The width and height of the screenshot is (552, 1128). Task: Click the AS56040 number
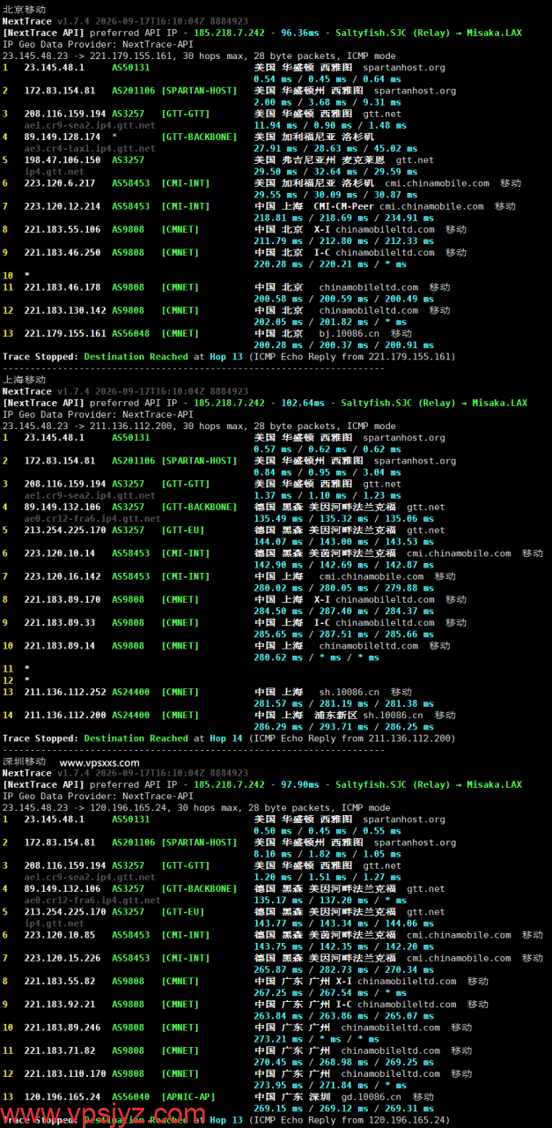(x=131, y=1096)
